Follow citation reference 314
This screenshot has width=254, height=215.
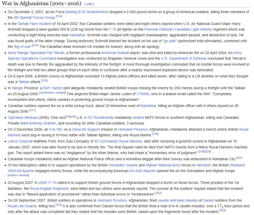tap(59, 16)
